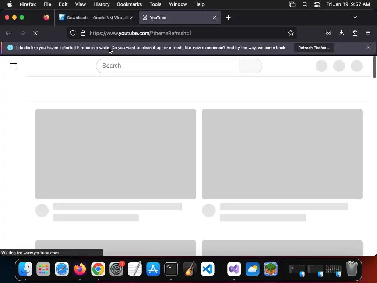Close the YouTube tab
Image resolution: width=377 pixels, height=283 pixels.
point(215,17)
